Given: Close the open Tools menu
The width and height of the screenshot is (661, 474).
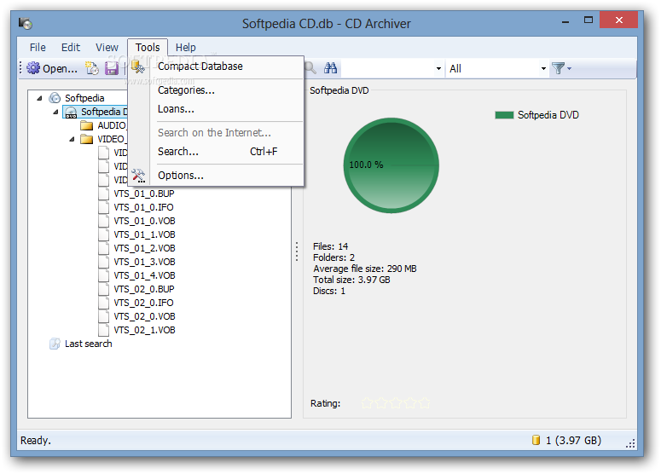Looking at the screenshot, I should coord(148,47).
